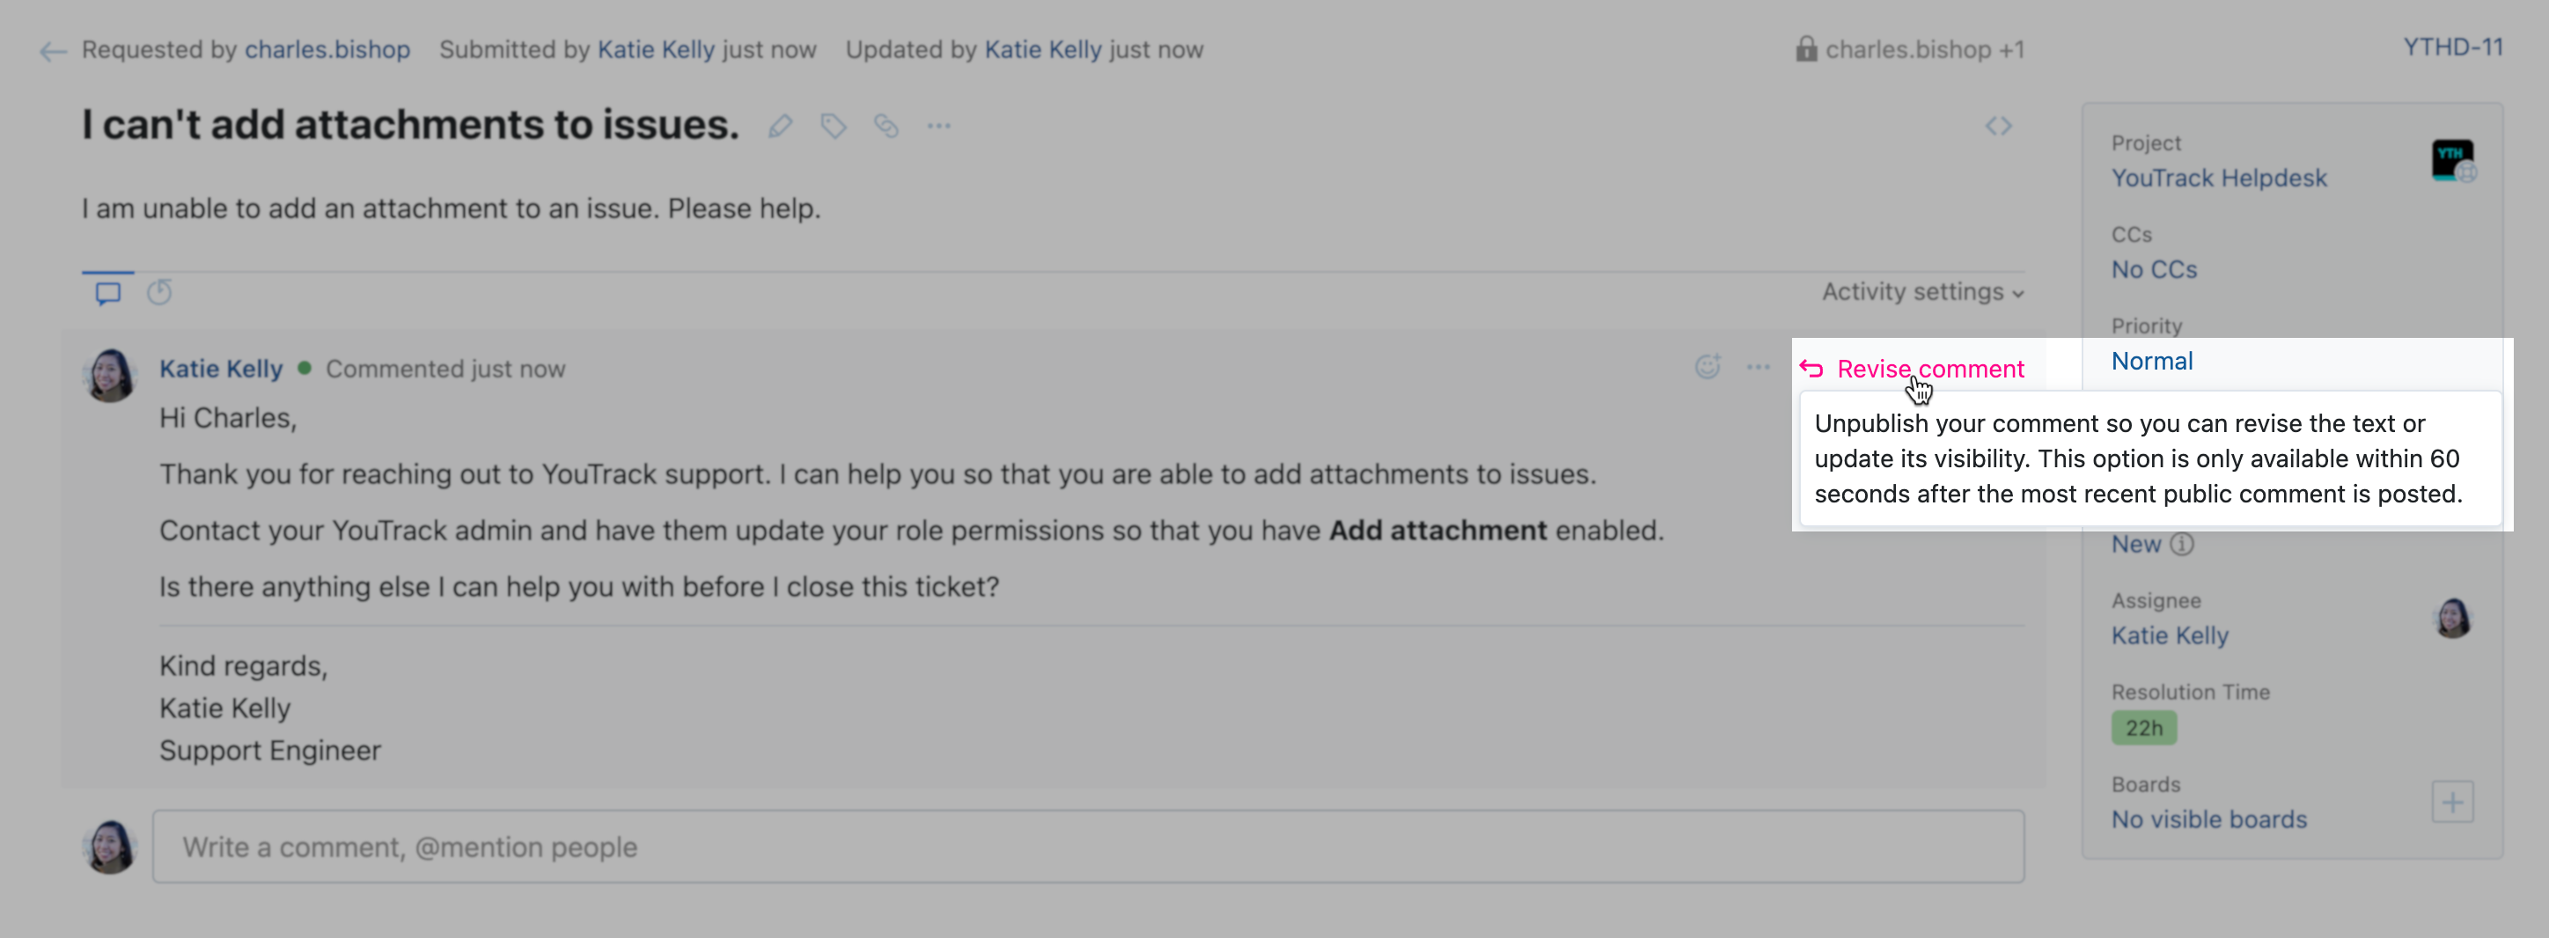This screenshot has height=938, width=2549.
Task: Click the visibility lock charles.bishop +1
Action: point(1910,49)
